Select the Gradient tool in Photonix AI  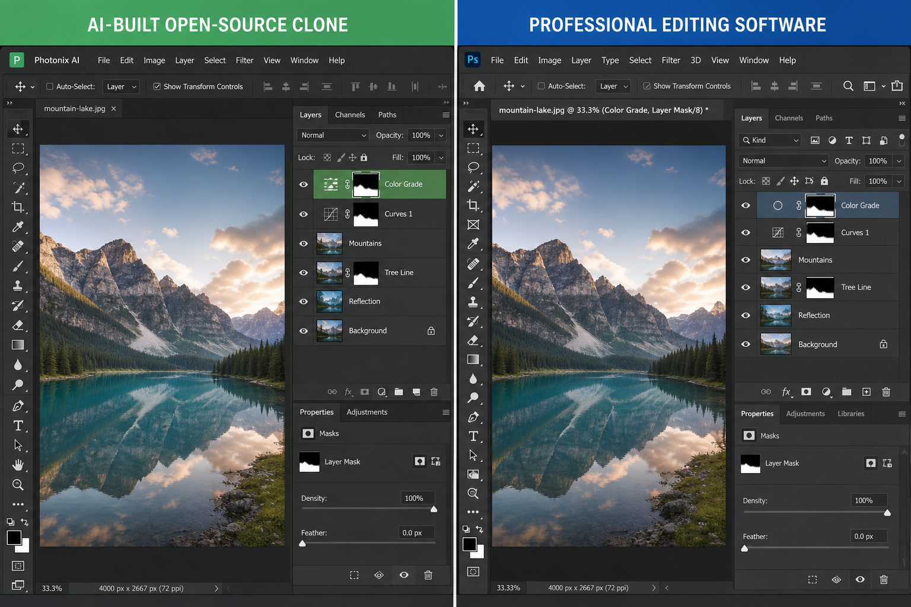click(18, 345)
